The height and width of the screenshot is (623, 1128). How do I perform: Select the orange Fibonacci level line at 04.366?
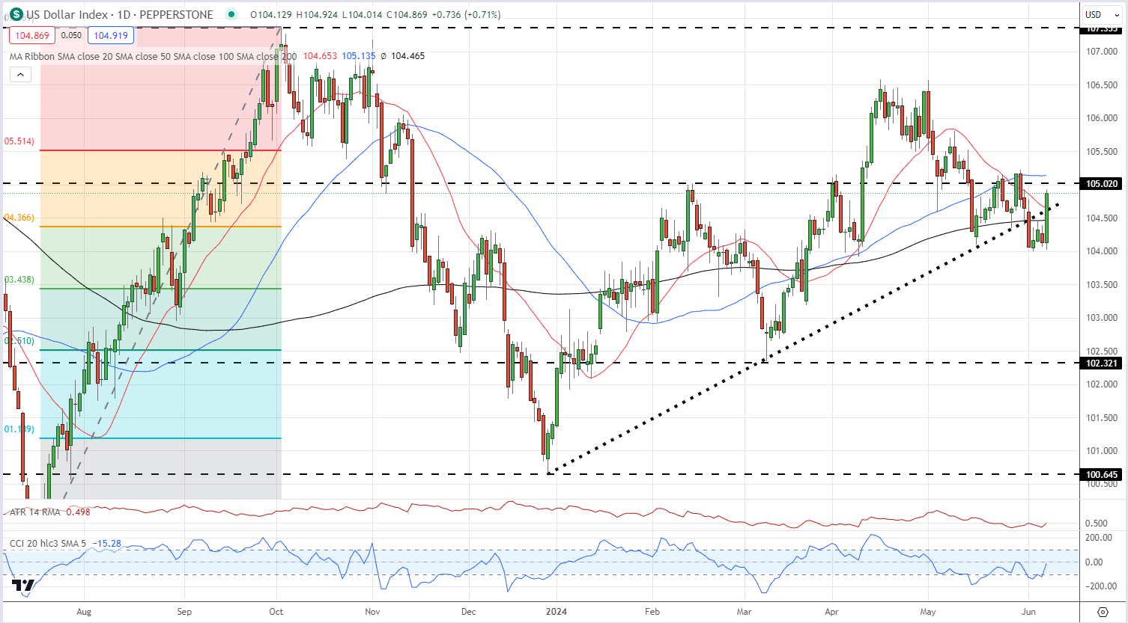(160, 227)
